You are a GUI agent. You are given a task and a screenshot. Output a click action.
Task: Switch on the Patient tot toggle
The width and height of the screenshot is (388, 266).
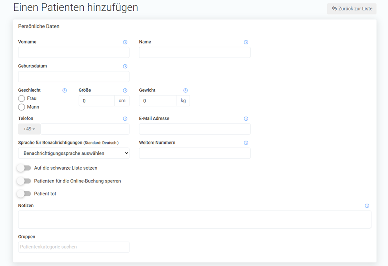(x=24, y=194)
